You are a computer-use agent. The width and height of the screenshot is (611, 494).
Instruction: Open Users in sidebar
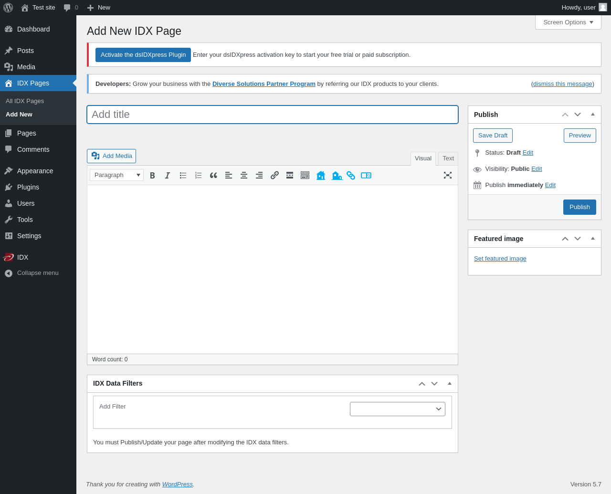coord(38,203)
